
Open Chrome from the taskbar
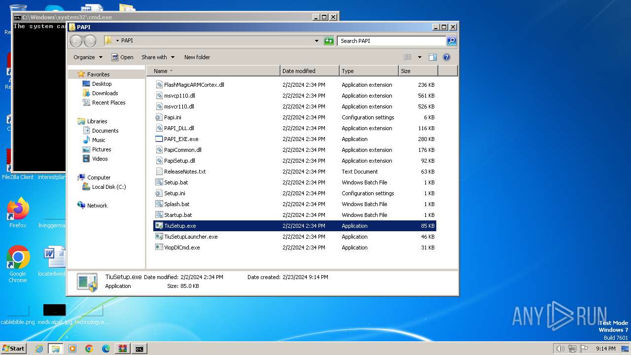coord(89,349)
